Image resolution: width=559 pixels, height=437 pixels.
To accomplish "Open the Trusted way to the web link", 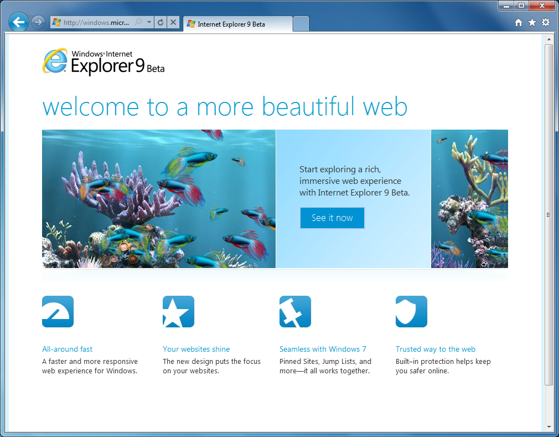I will tap(435, 349).
